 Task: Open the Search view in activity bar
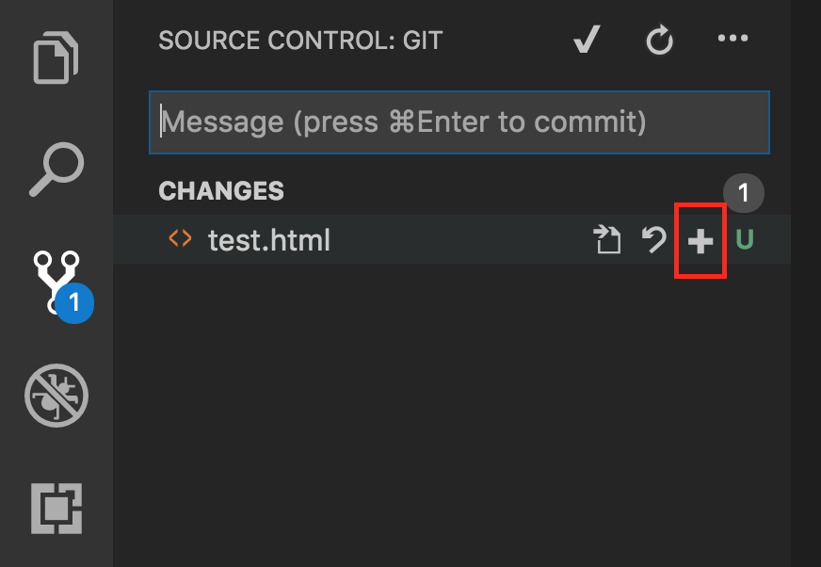point(56,170)
